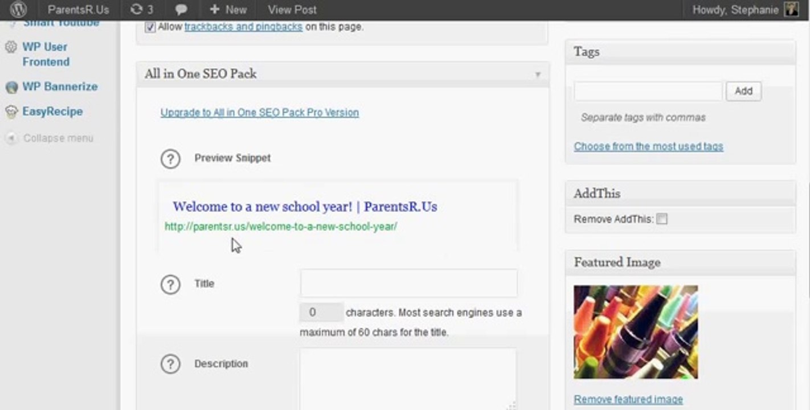Viewport: 810px width, 410px height.
Task: Click the Add tag button
Action: 743,91
